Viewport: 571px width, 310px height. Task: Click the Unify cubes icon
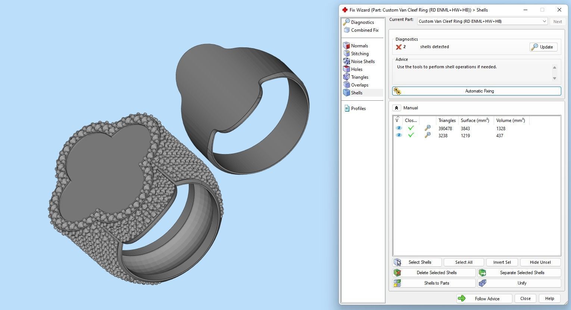click(482, 283)
